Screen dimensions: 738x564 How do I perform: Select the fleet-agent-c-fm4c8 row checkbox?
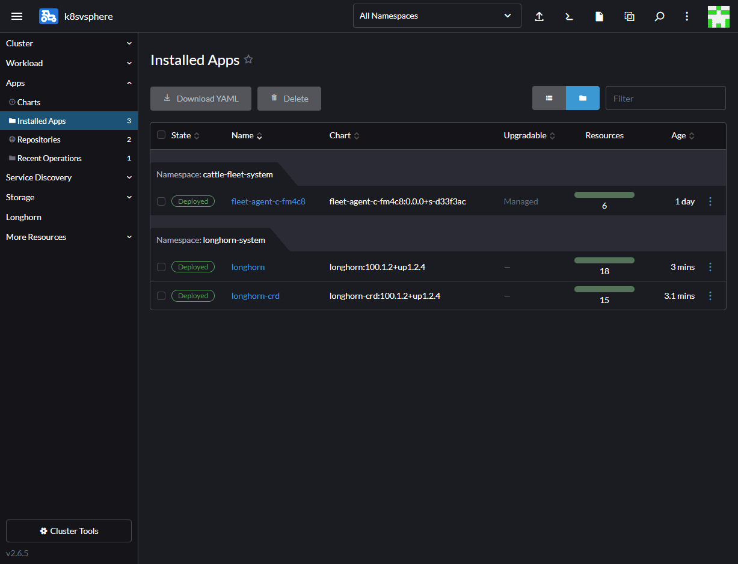[x=161, y=201]
